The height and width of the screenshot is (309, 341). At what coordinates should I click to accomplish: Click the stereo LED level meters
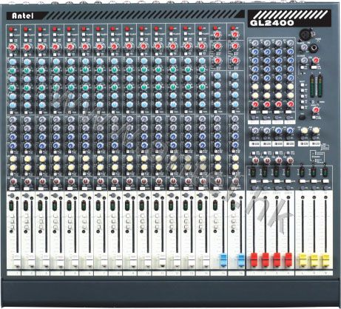pos(316,86)
